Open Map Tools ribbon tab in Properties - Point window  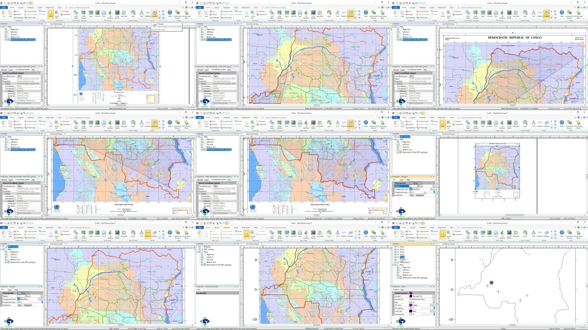442,227
